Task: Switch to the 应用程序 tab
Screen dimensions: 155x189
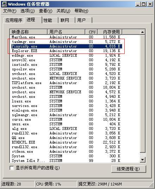Action: click(14, 20)
